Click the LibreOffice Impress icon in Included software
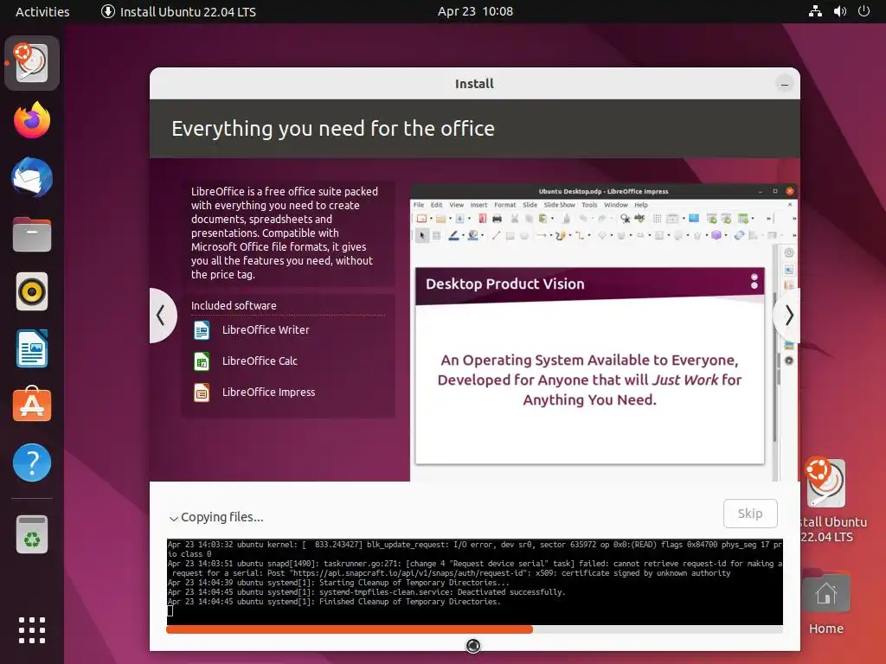This screenshot has width=886, height=664. [202, 392]
